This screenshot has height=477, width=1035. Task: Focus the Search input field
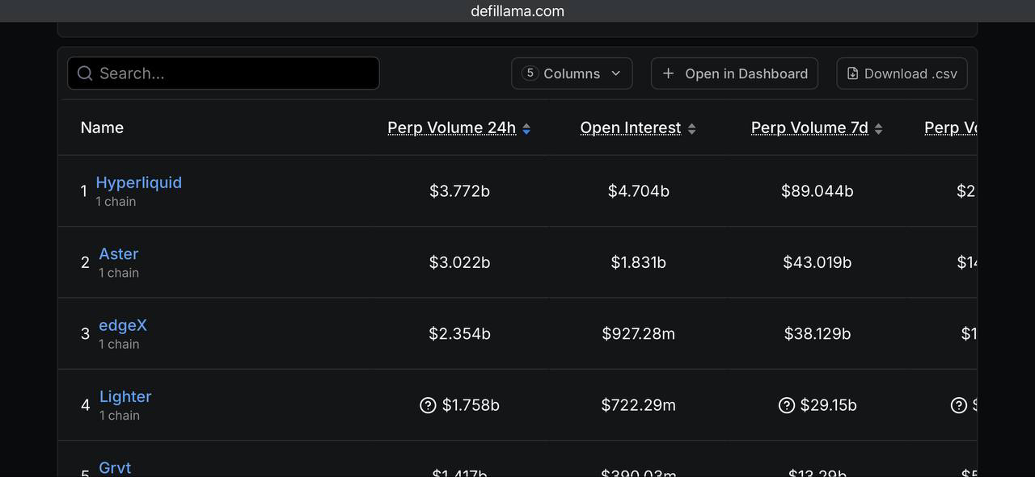223,73
